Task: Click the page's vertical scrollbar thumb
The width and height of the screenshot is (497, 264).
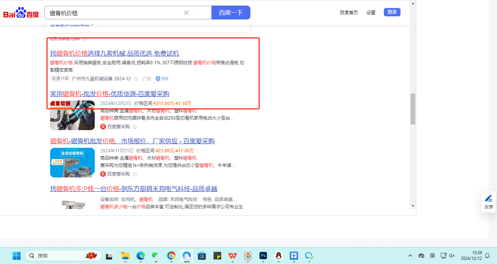Action: [x=413, y=109]
